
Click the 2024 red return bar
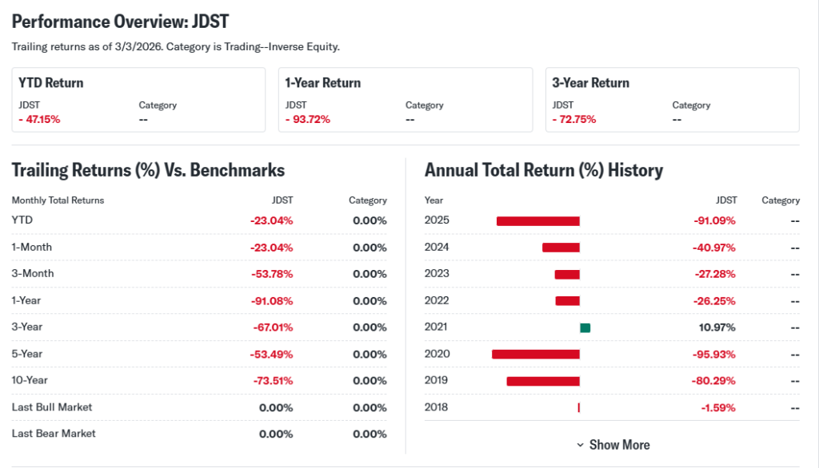coord(561,248)
